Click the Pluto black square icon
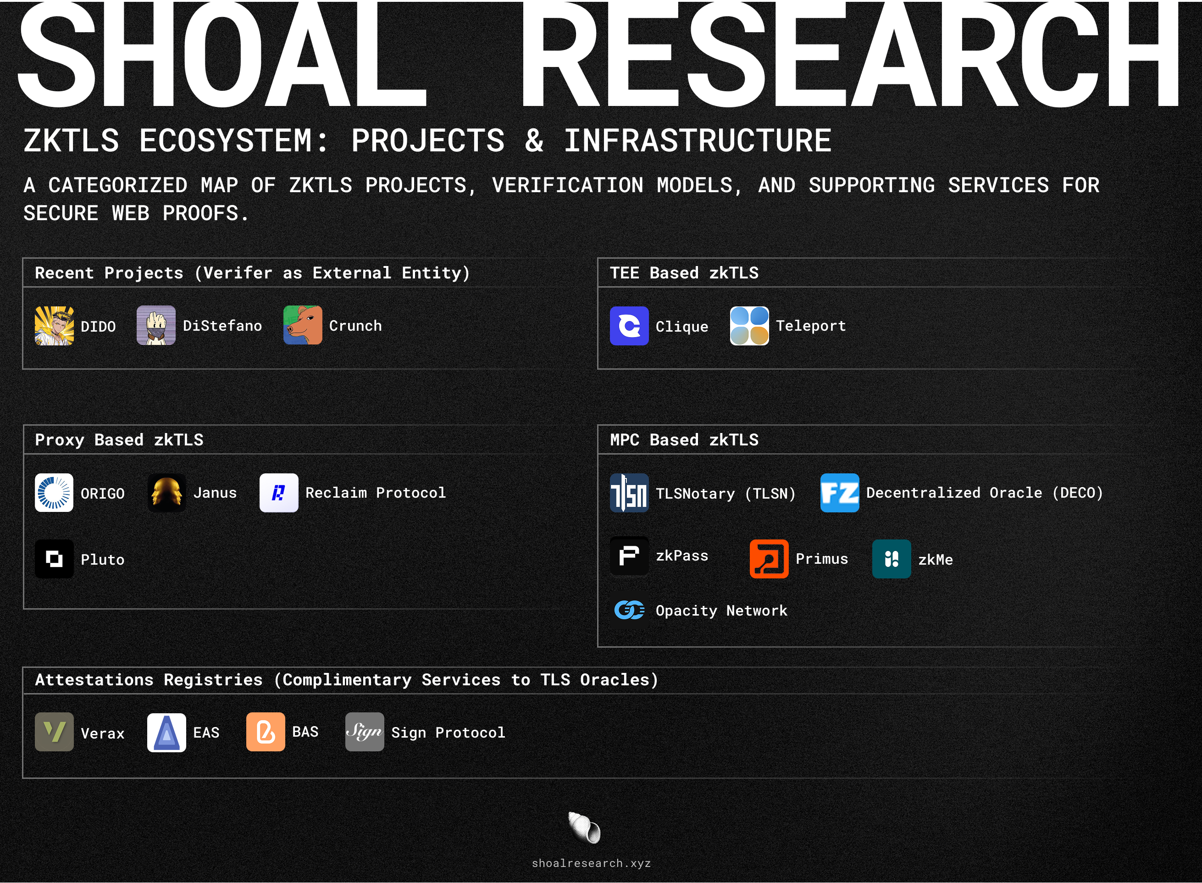The width and height of the screenshot is (1202, 883). pyautogui.click(x=54, y=559)
